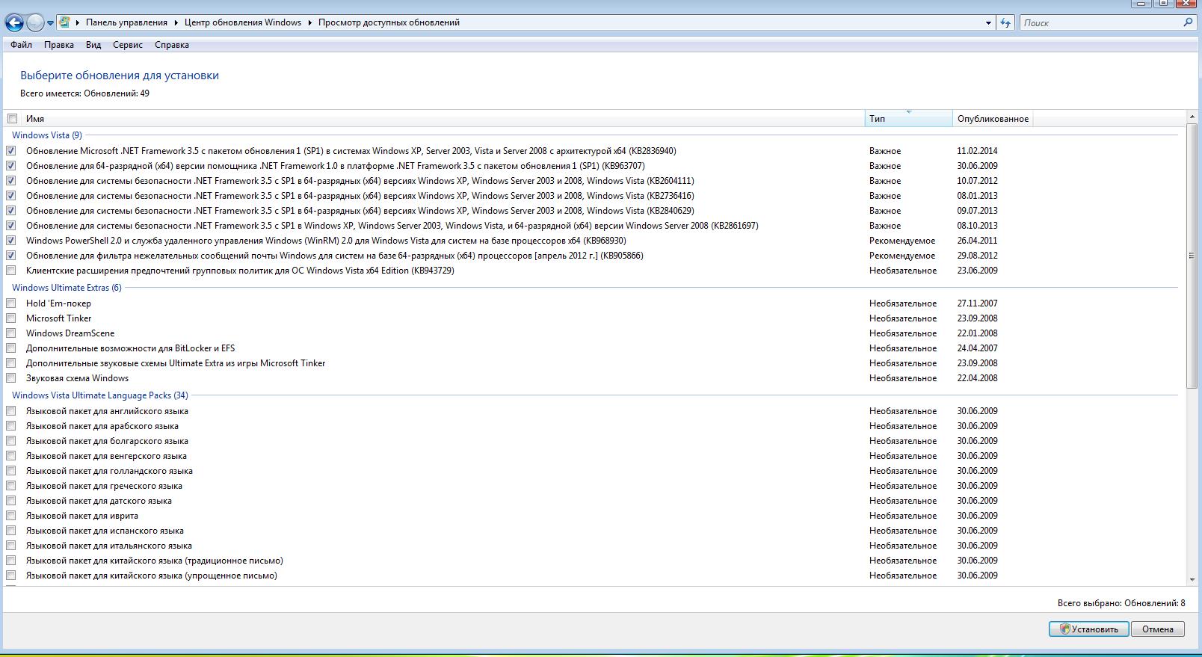Select Дополнительные звуковые схемы Ultimate Extra row

(x=176, y=363)
